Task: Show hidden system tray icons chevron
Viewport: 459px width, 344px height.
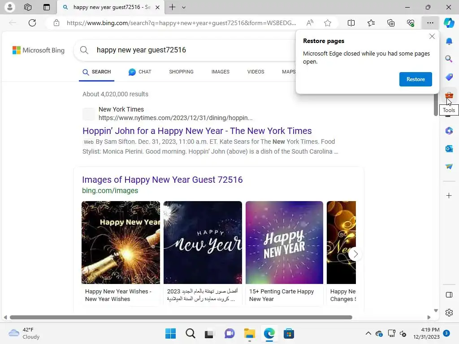Action: point(368,333)
